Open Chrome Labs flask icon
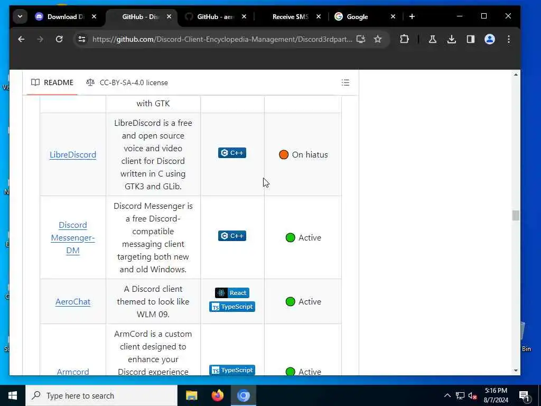This screenshot has height=406, width=541. pyautogui.click(x=432, y=39)
